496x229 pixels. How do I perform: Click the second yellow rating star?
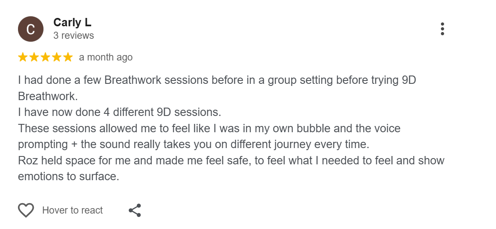[34, 57]
